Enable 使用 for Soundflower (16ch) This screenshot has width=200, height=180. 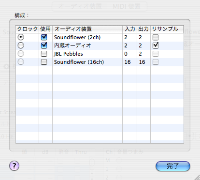click(x=44, y=62)
